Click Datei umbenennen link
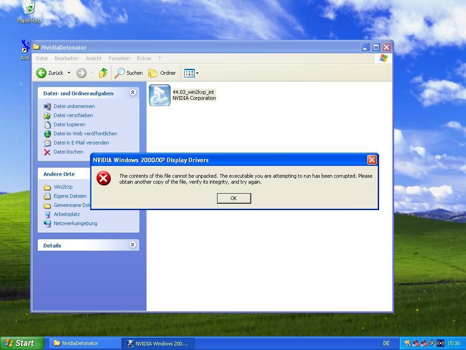466x350 pixels. 74,106
